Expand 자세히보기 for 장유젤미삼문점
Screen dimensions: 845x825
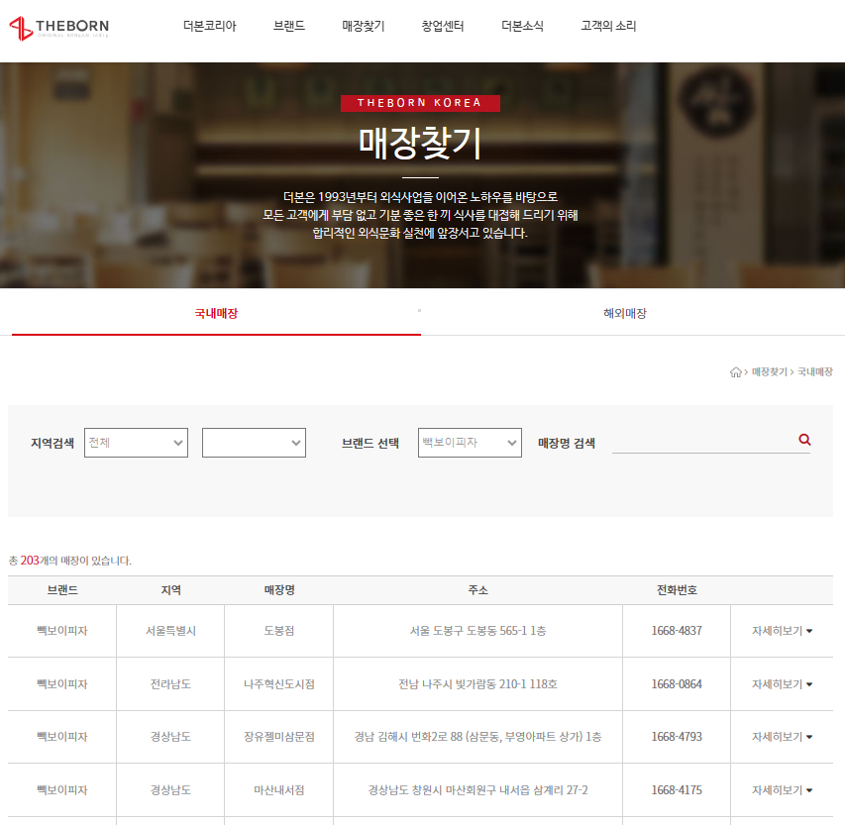click(x=782, y=737)
